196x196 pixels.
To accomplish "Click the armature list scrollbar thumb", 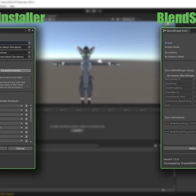I will [31, 114].
